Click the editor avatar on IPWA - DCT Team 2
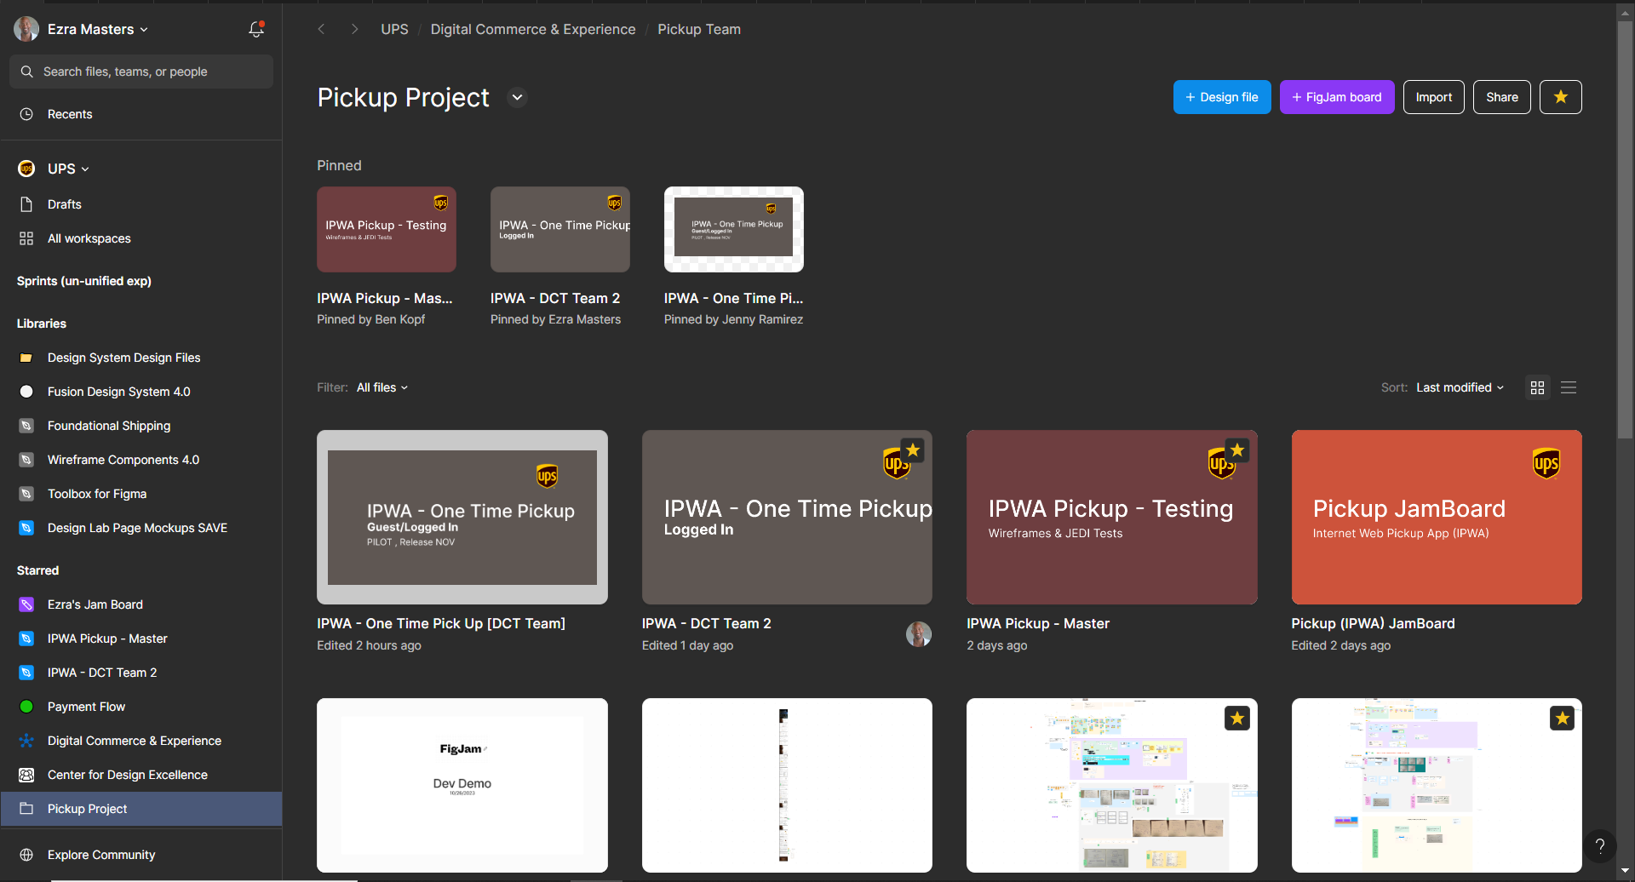Image resolution: width=1635 pixels, height=882 pixels. pos(918,633)
